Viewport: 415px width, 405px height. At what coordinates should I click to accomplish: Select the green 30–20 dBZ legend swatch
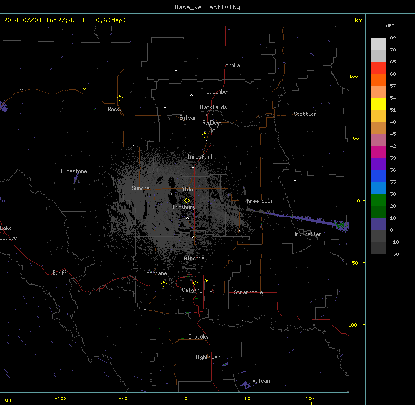[x=378, y=200]
